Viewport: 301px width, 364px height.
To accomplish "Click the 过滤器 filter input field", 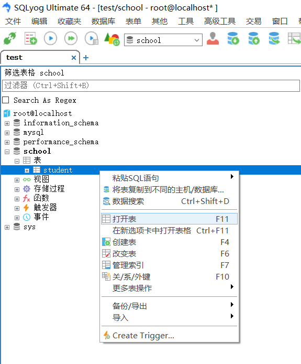I will click(x=151, y=85).
